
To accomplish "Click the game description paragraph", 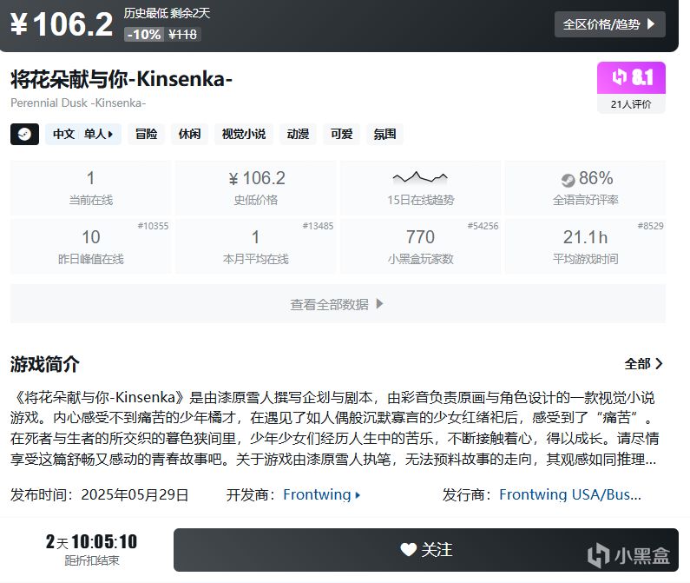I will click(334, 428).
